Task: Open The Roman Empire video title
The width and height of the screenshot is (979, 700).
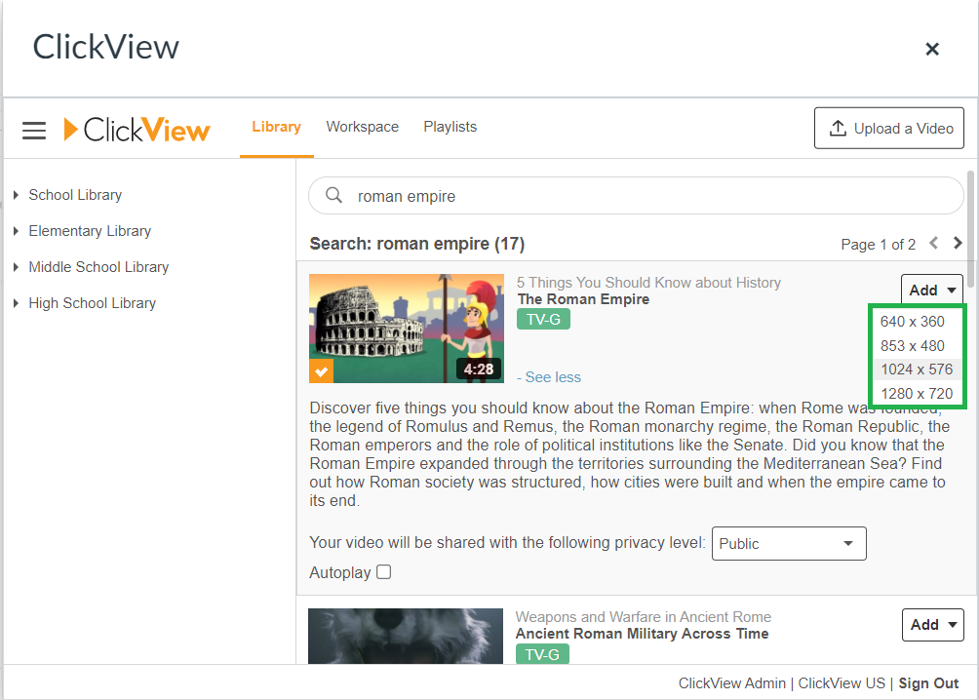Action: pyautogui.click(x=583, y=299)
